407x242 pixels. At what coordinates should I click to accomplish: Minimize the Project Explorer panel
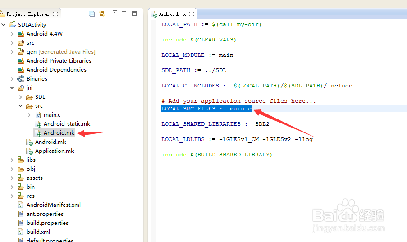click(124, 13)
